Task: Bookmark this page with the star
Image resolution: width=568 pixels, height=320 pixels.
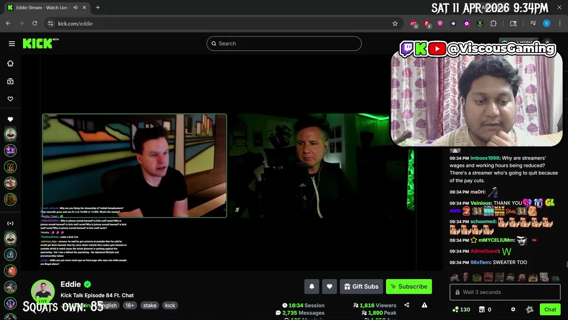Action: pyautogui.click(x=395, y=24)
